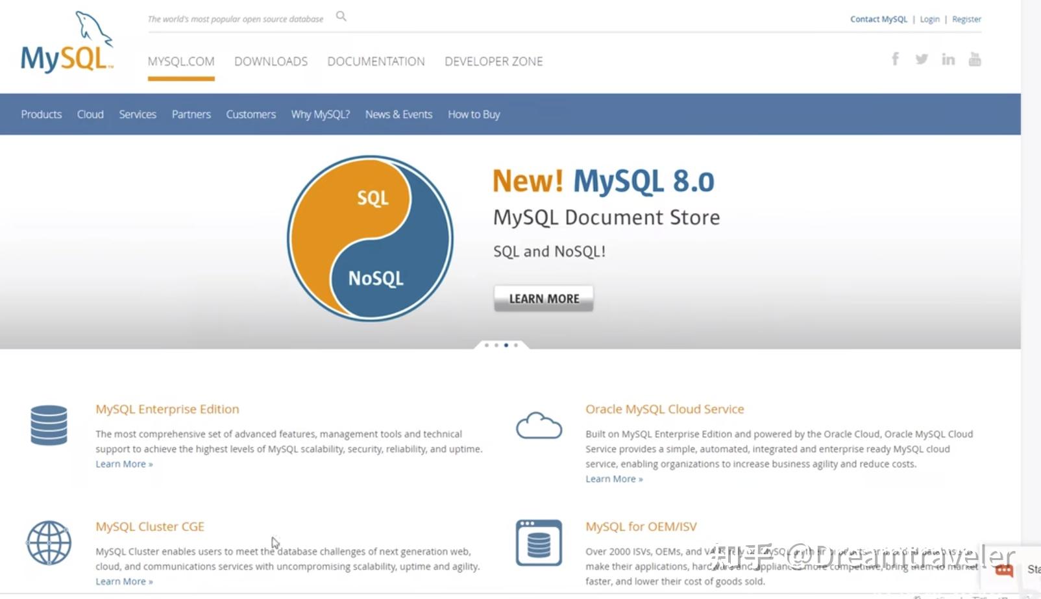Viewport: 1041px width, 599px height.
Task: Select the fourth carousel dot
Action: click(515, 345)
